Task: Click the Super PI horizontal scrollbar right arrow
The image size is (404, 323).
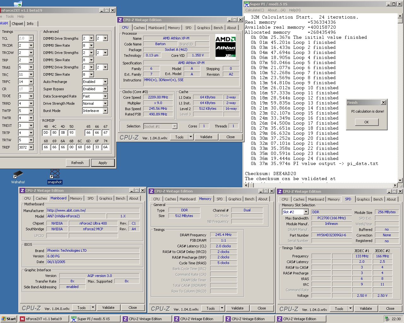Action: pos(395,185)
